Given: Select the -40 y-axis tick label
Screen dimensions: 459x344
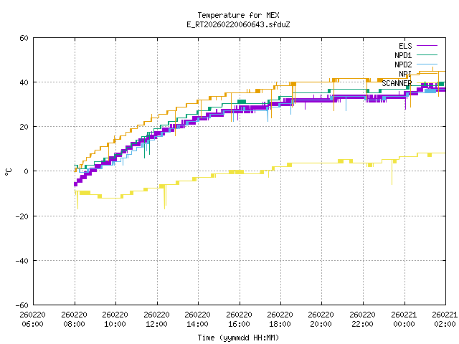Looking at the screenshot, I should point(22,260).
